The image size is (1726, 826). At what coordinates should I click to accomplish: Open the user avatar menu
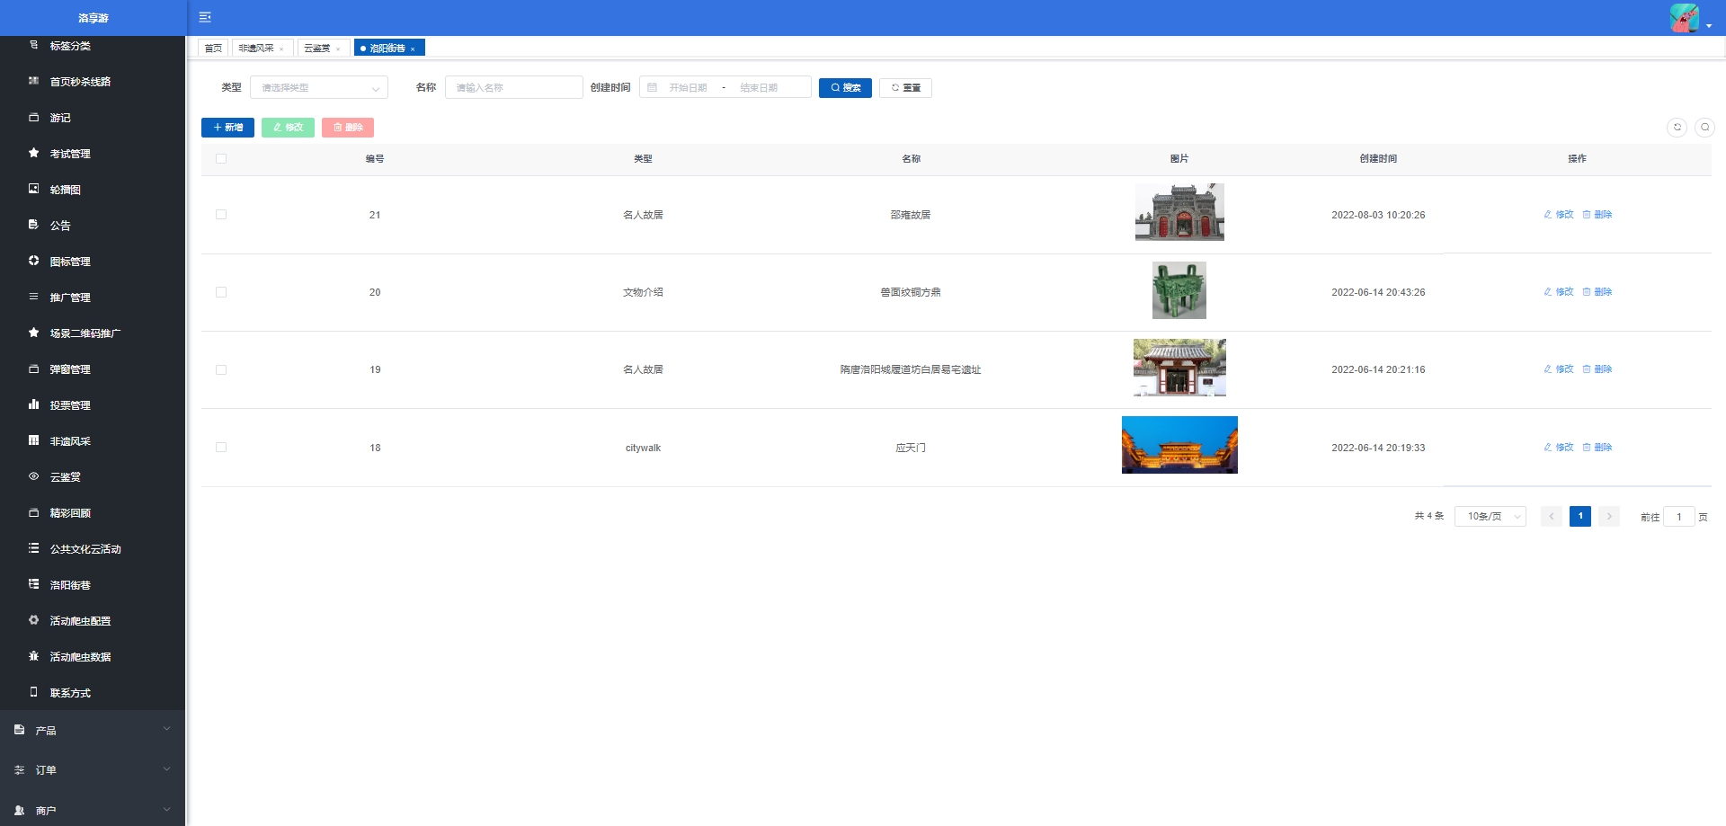point(1686,18)
